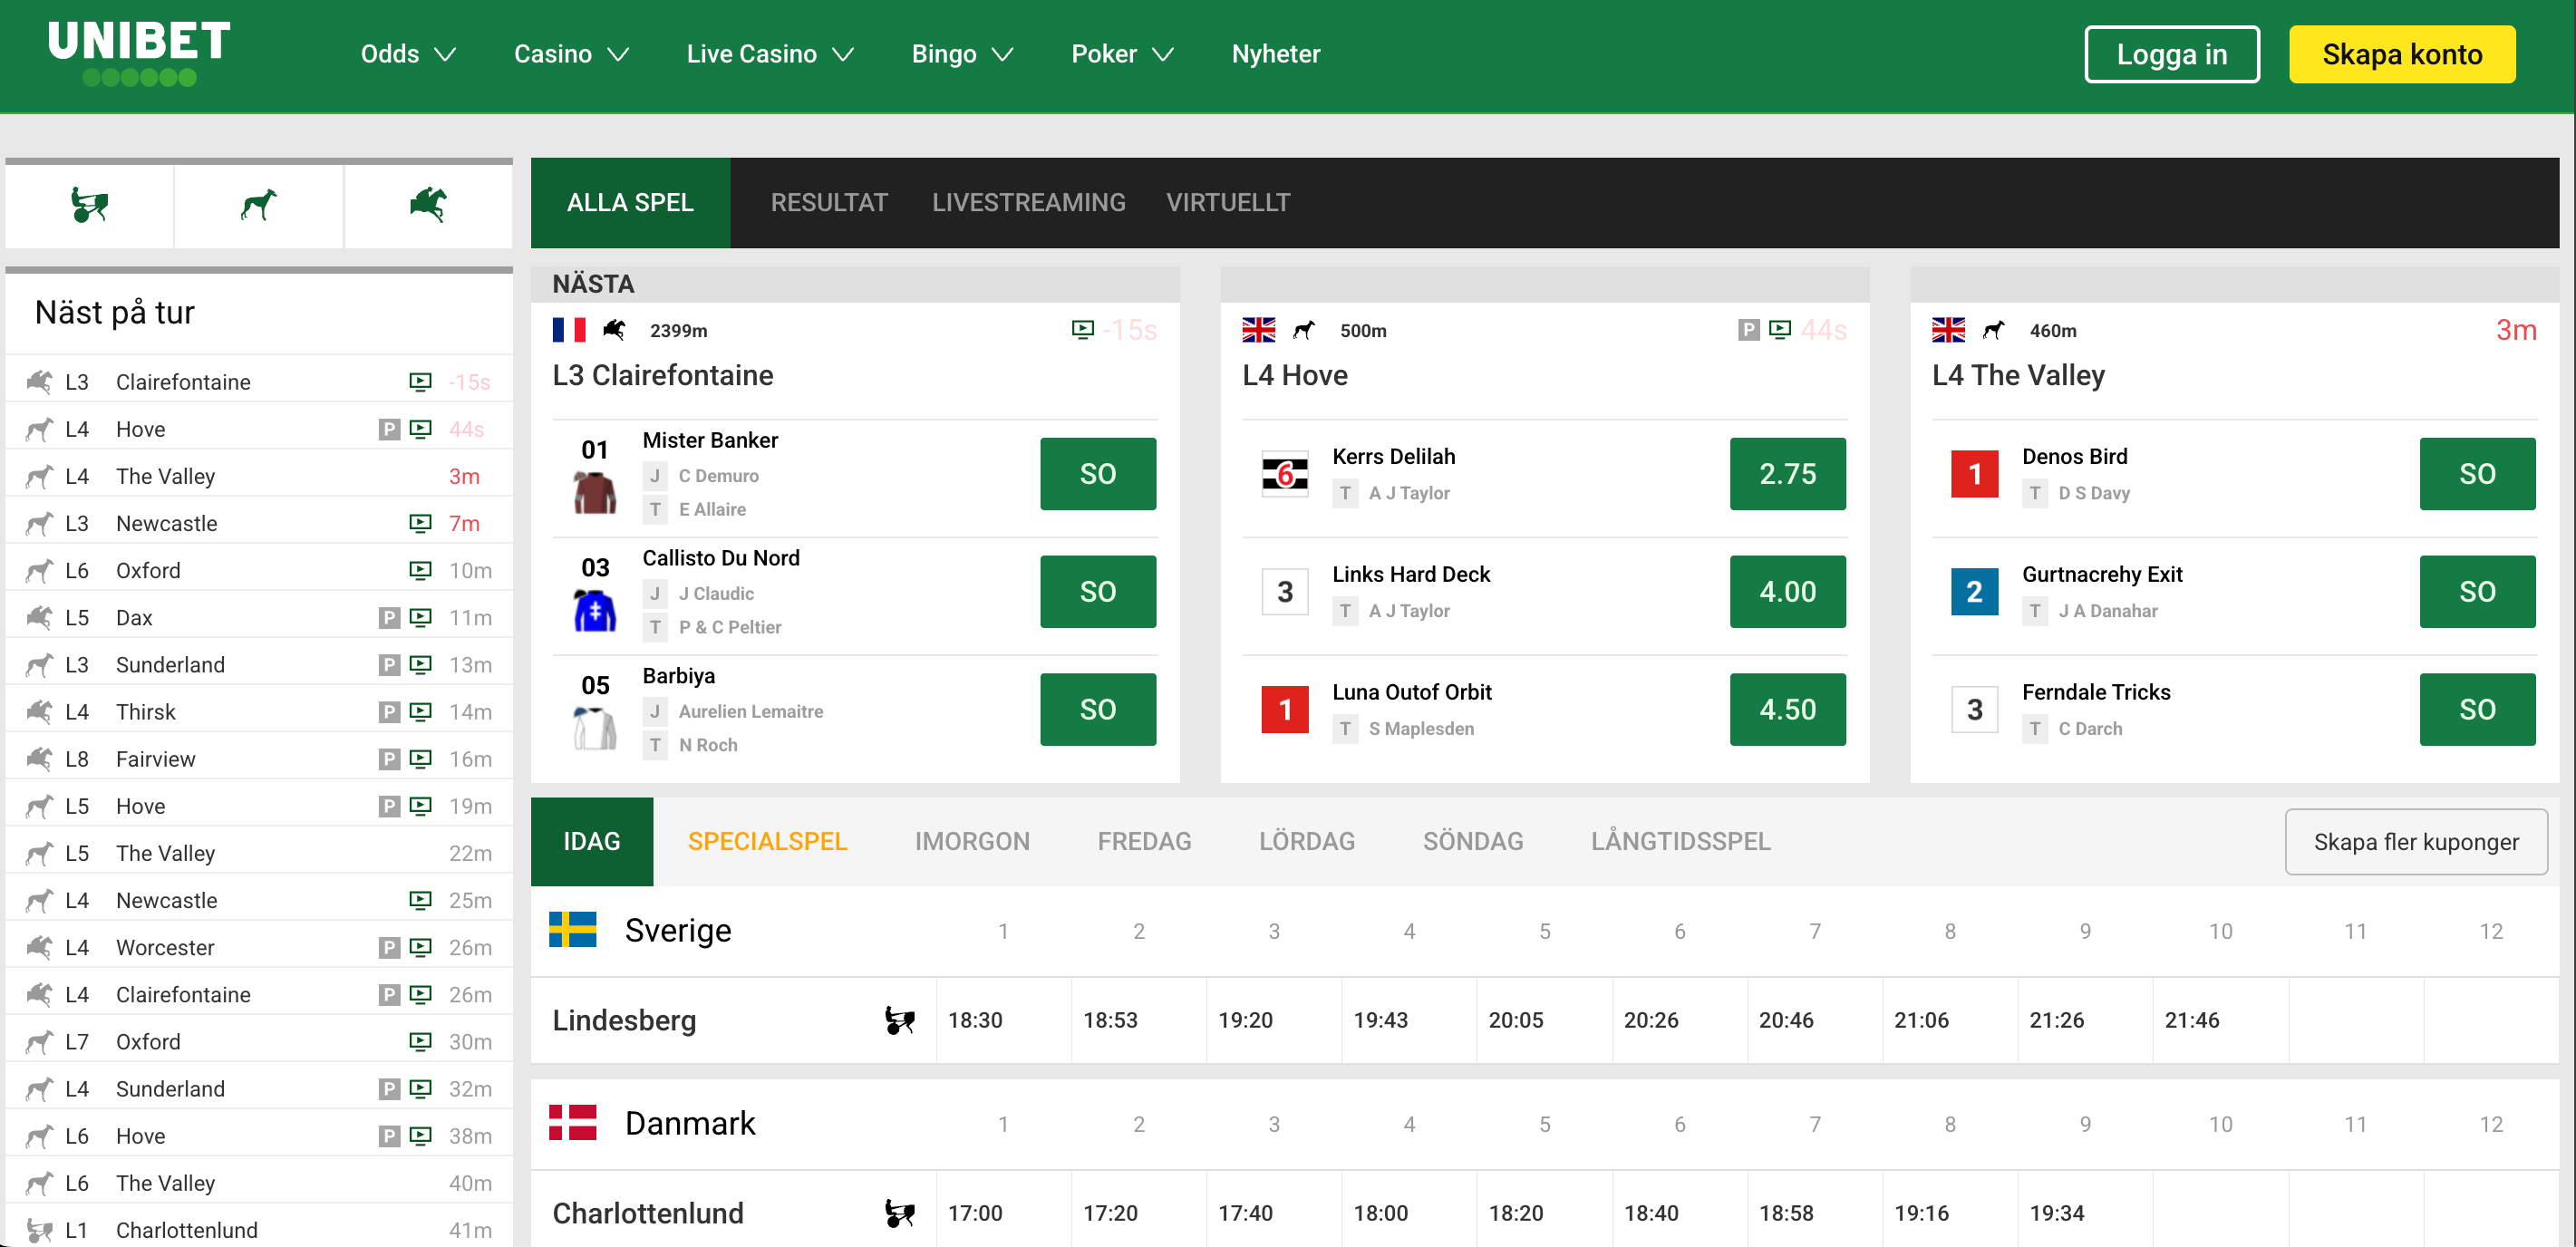Select the IDAG day tab
Viewport: 2576px width, 1247px height.
[592, 842]
